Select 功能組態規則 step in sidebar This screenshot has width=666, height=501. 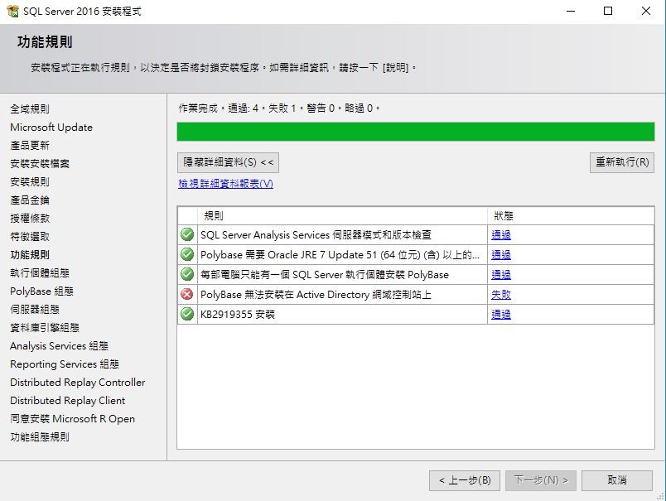click(x=40, y=437)
